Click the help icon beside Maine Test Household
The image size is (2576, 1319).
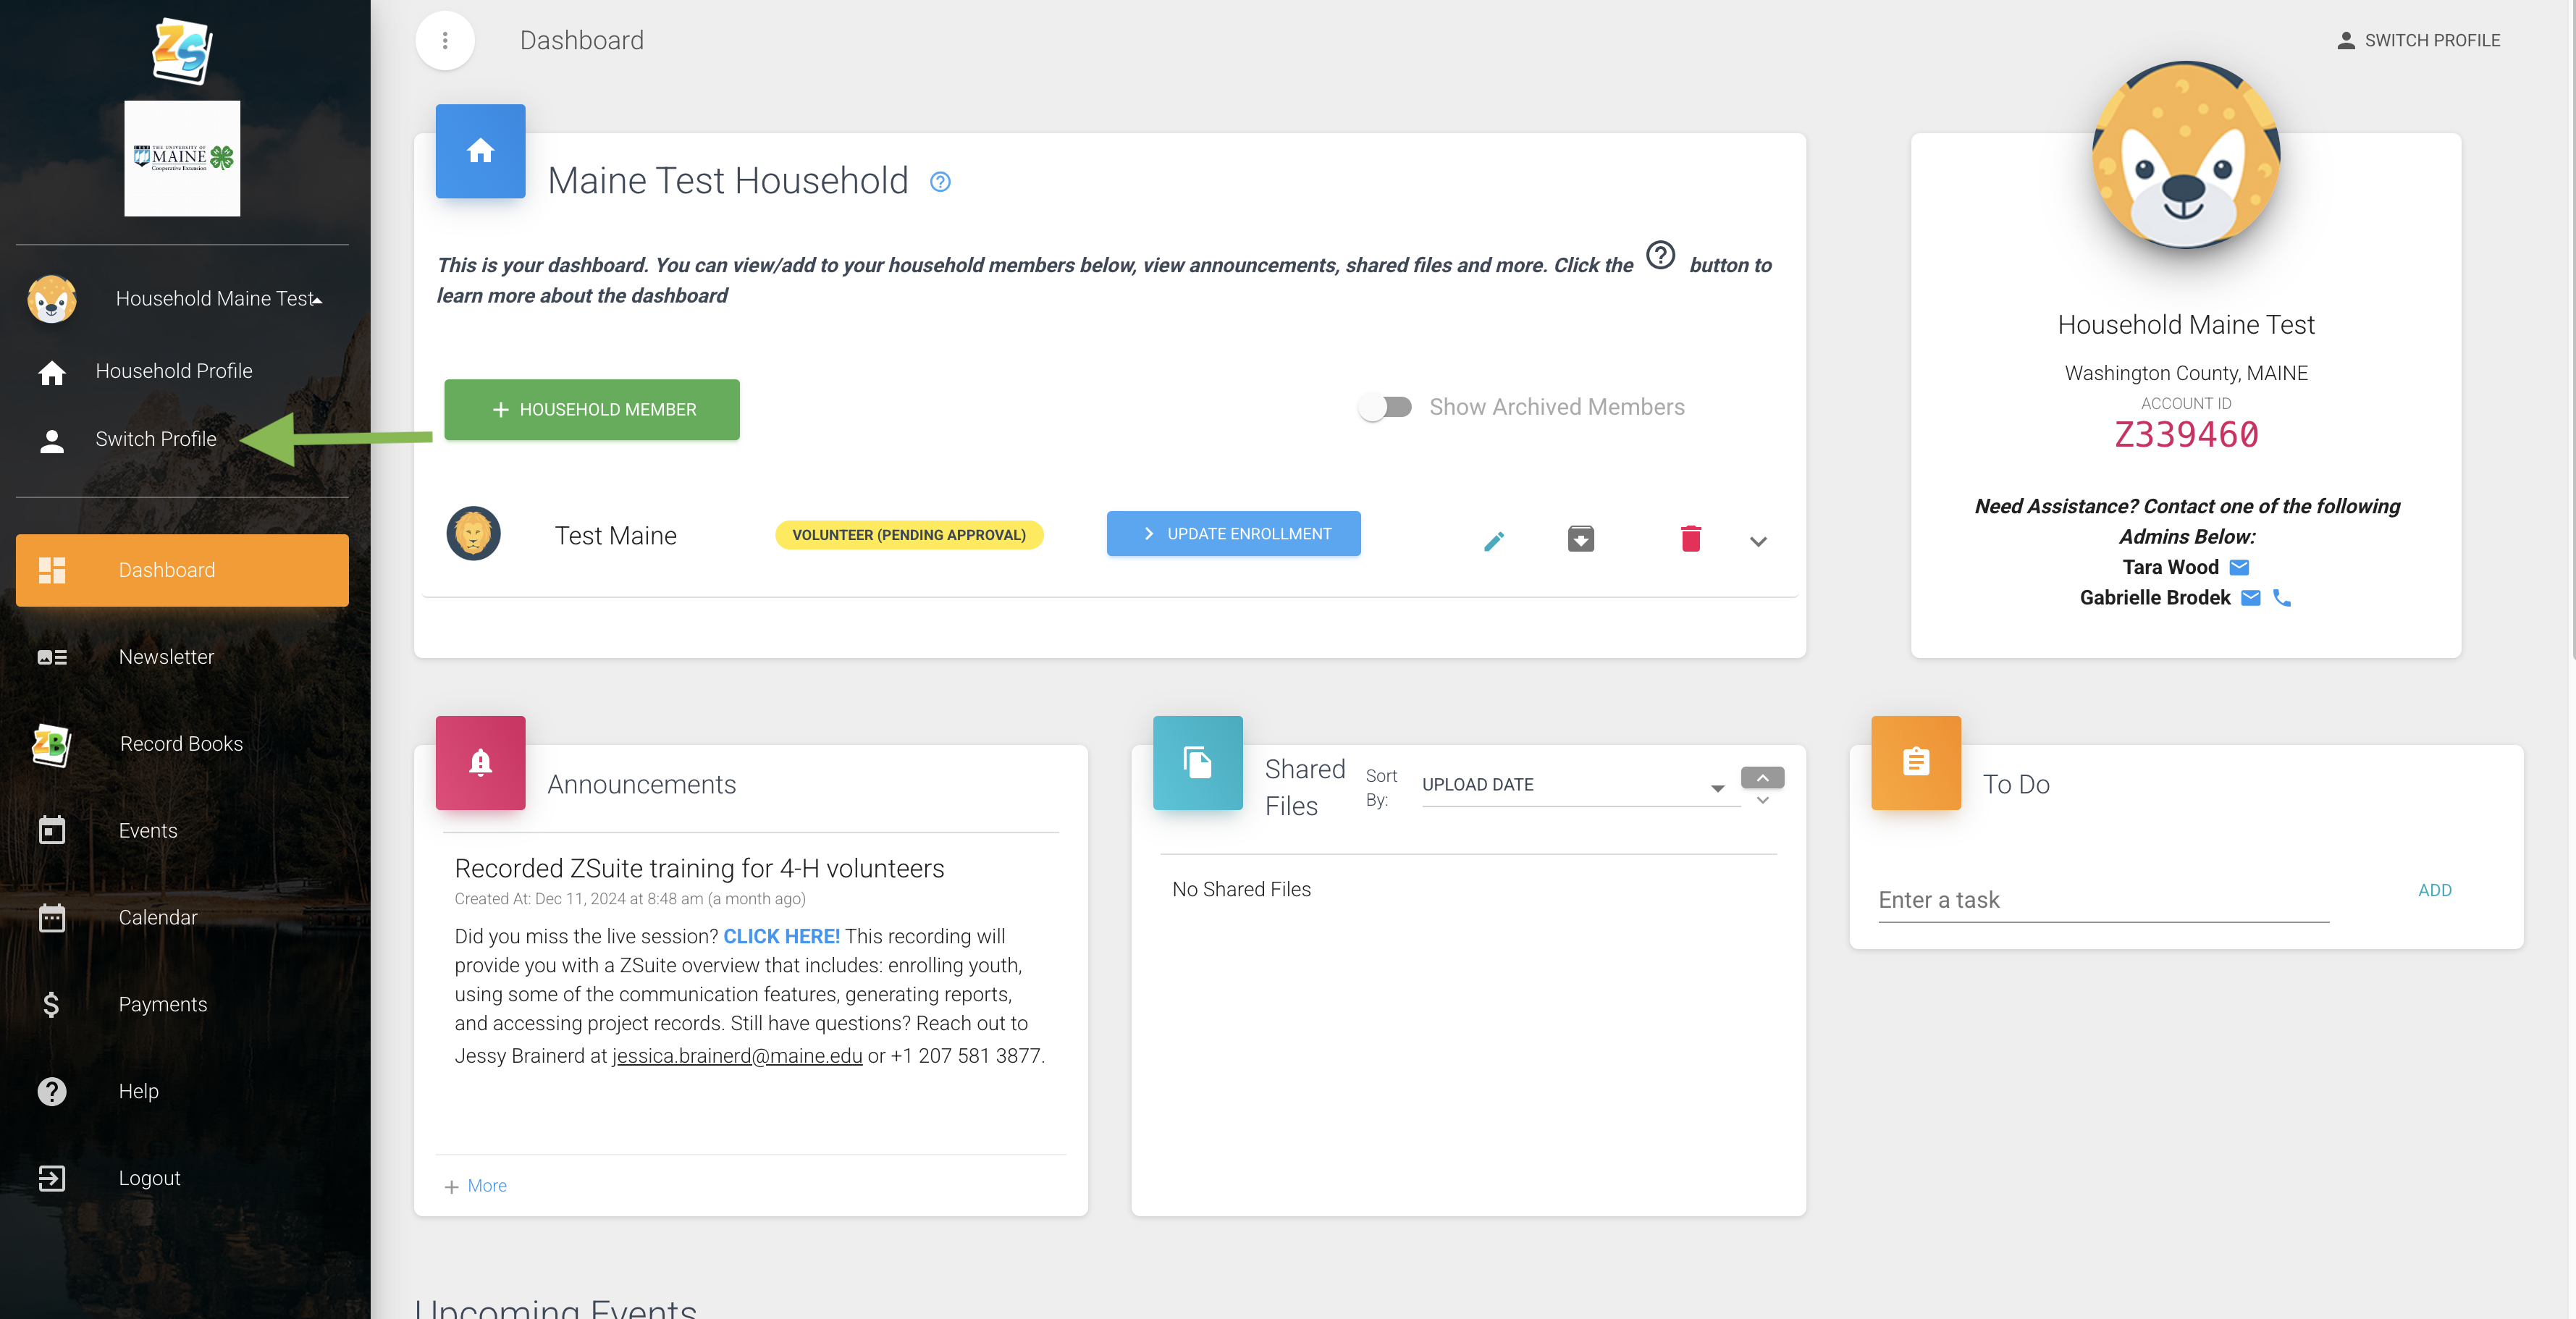click(940, 182)
